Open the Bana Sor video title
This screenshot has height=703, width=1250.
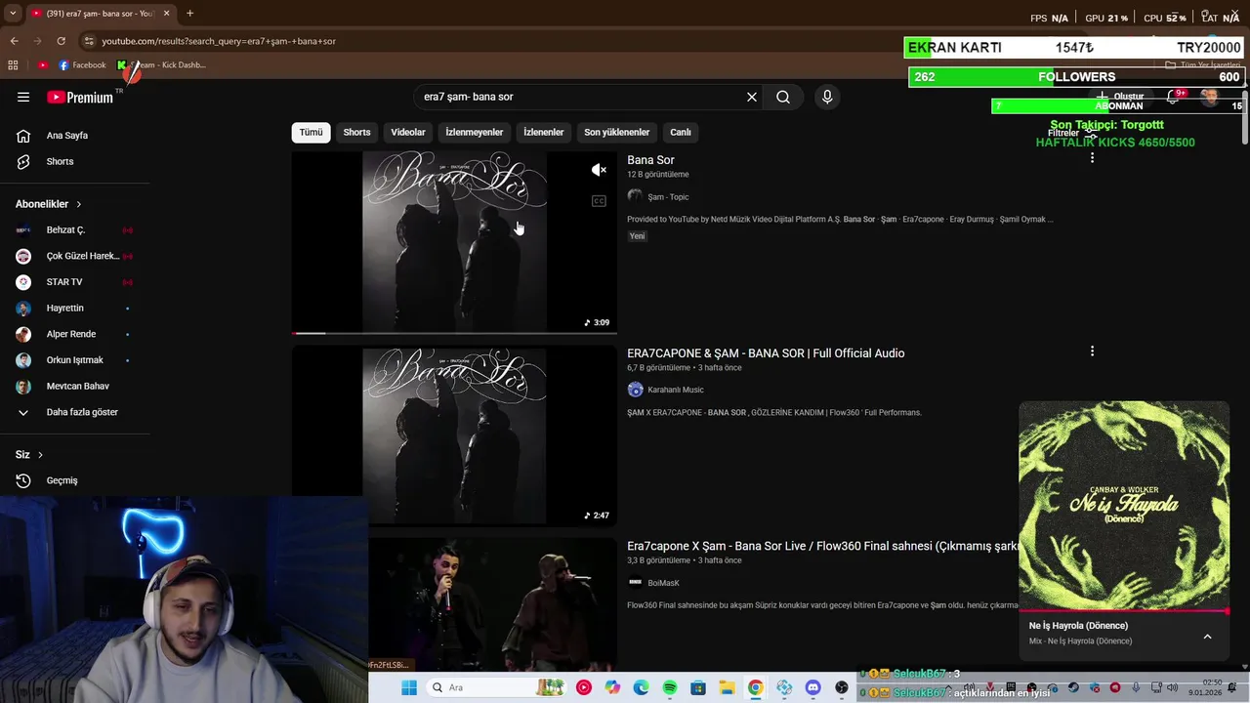pos(650,160)
